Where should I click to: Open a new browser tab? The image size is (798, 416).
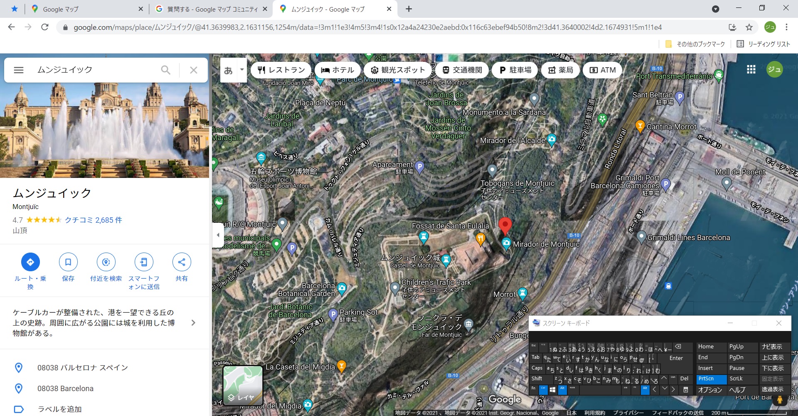[409, 9]
